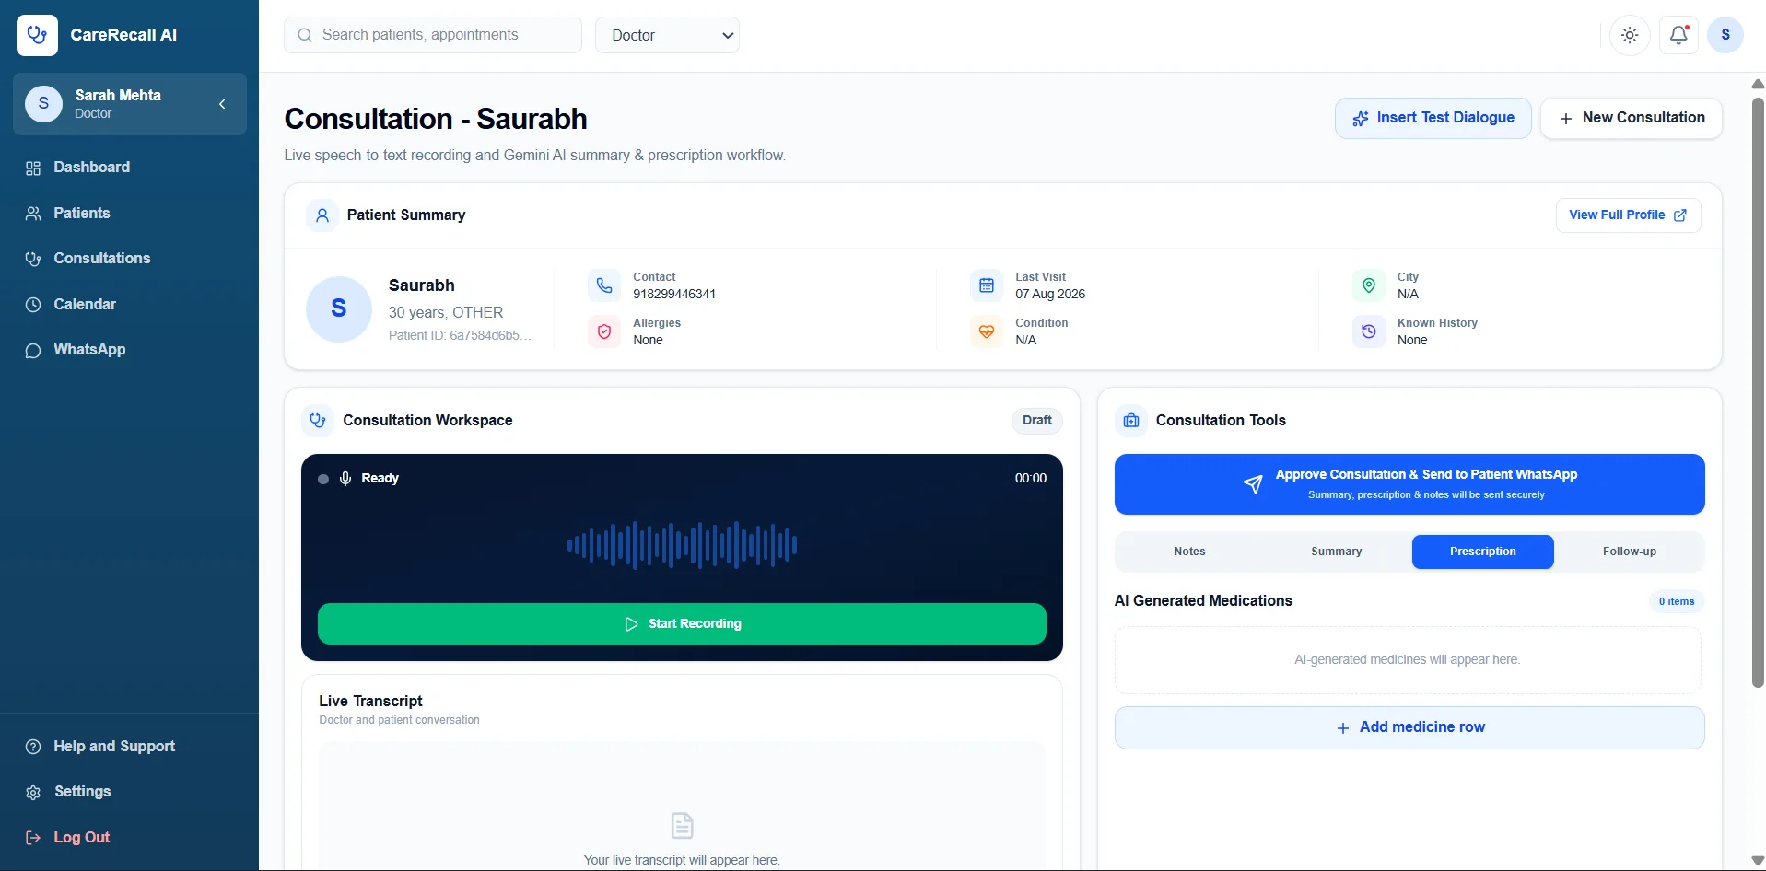1766x871 pixels.
Task: Collapse sidebar using the chevron arrow
Action: 222,104
